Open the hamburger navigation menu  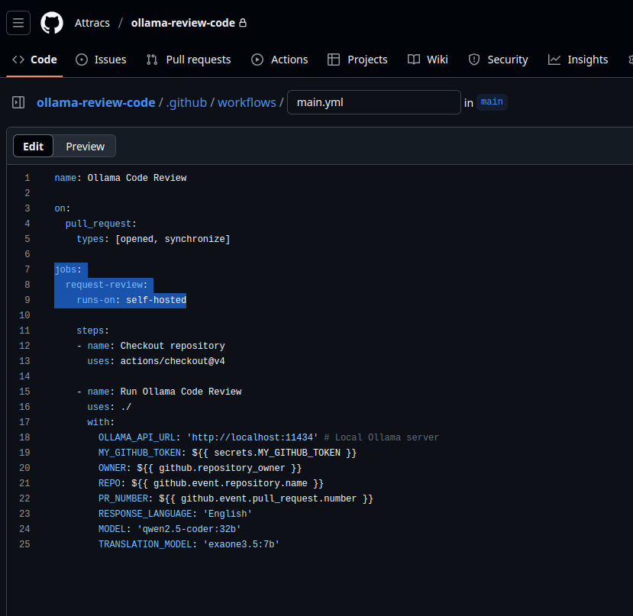coord(18,23)
